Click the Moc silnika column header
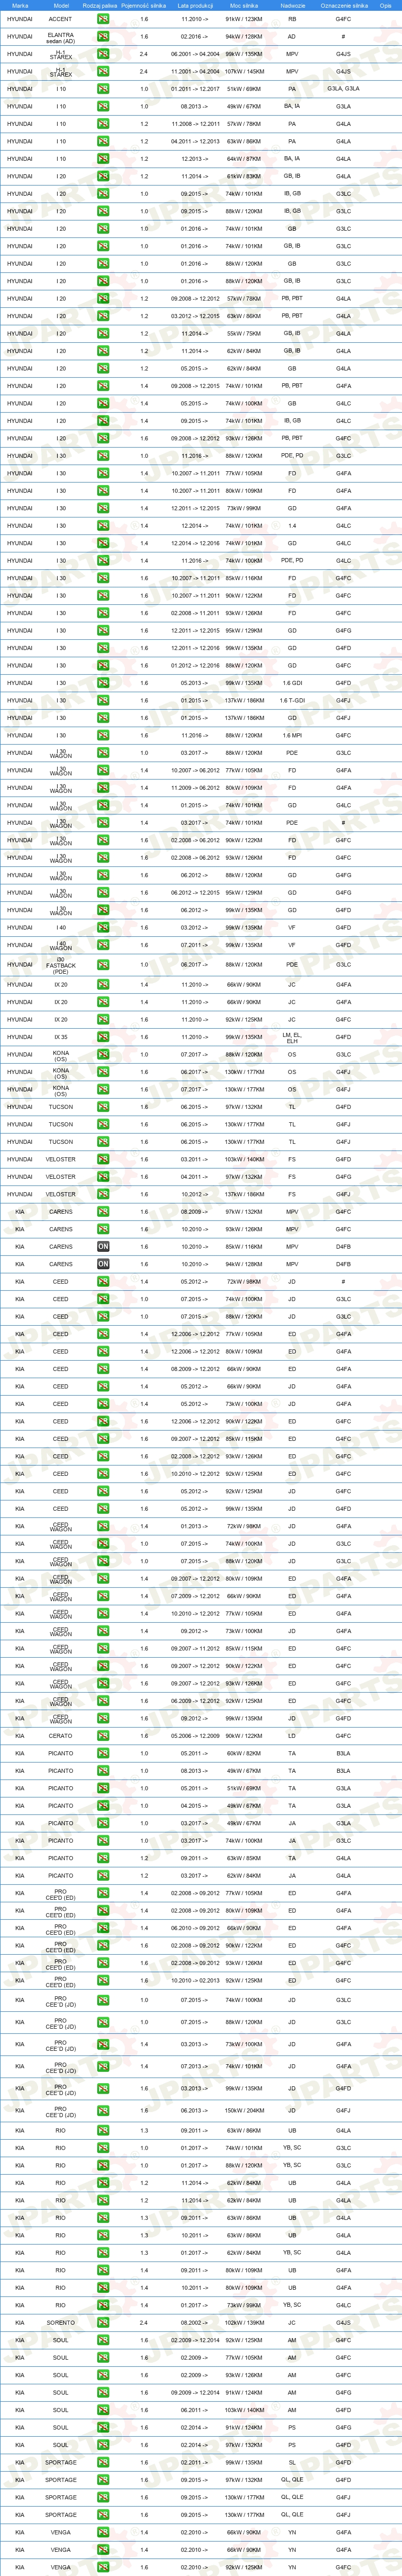 (x=244, y=5)
